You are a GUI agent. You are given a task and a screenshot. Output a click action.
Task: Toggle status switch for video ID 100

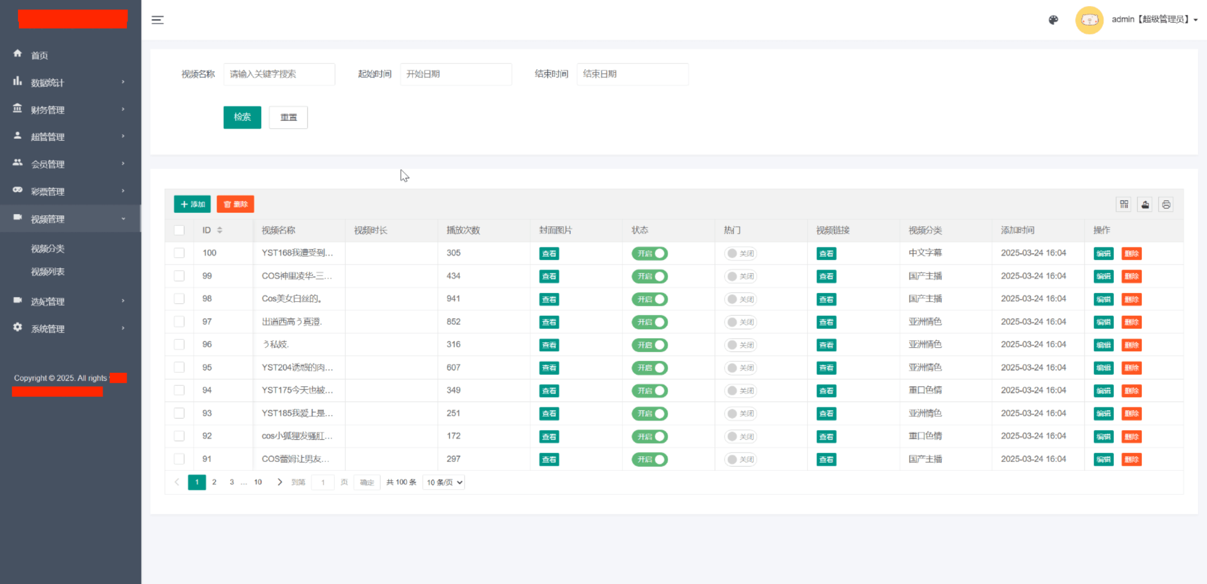[x=650, y=253]
